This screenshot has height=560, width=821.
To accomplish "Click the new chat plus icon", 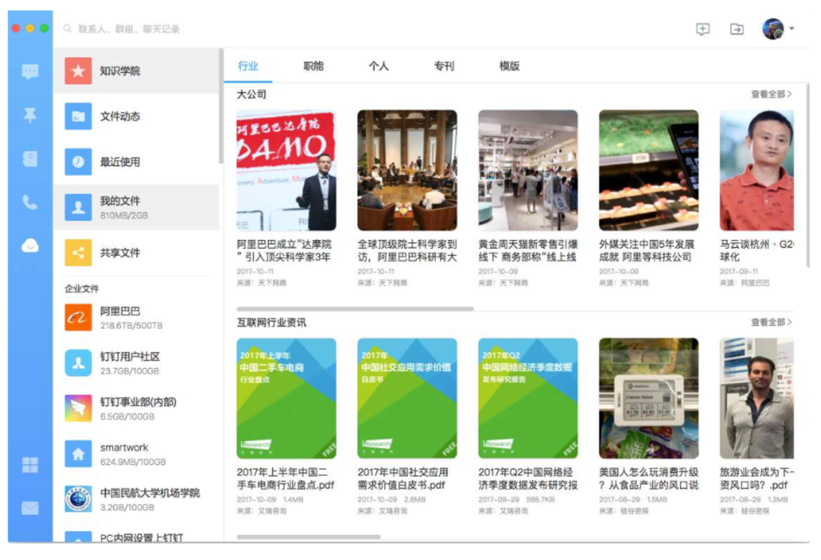I will click(703, 29).
